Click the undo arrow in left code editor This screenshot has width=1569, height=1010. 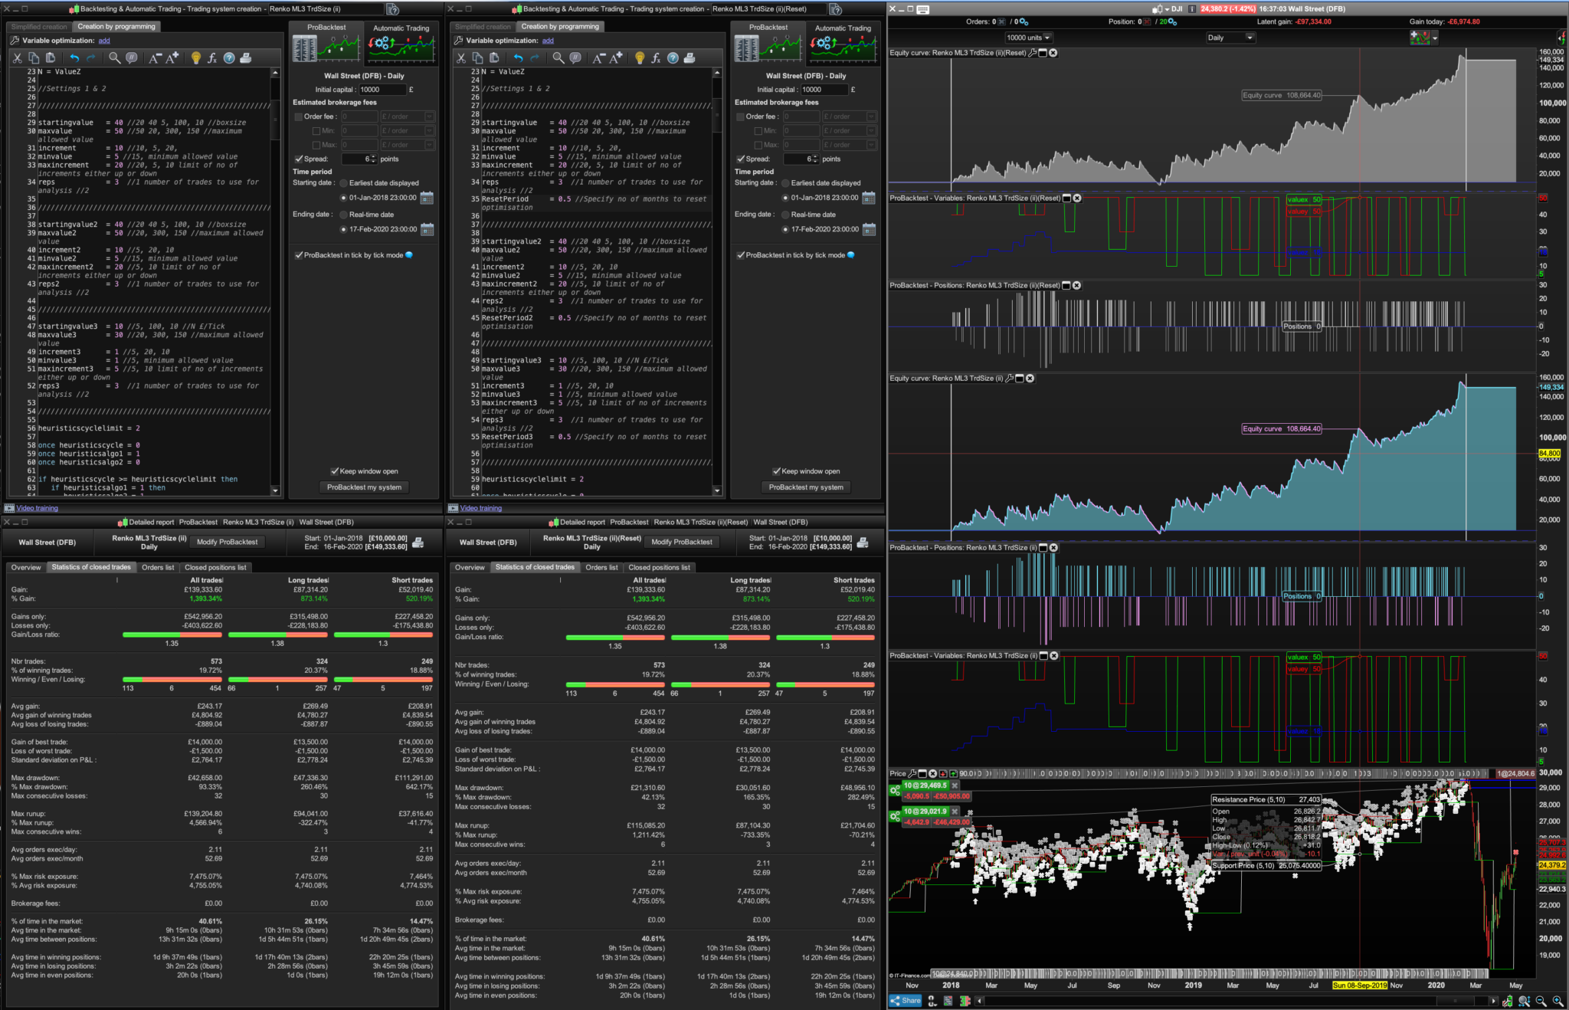click(x=74, y=57)
